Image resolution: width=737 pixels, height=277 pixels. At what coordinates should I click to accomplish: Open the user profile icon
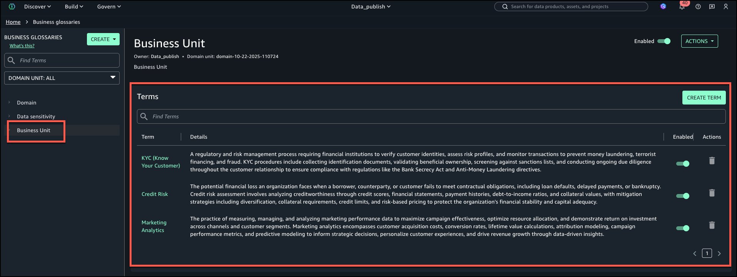[726, 7]
